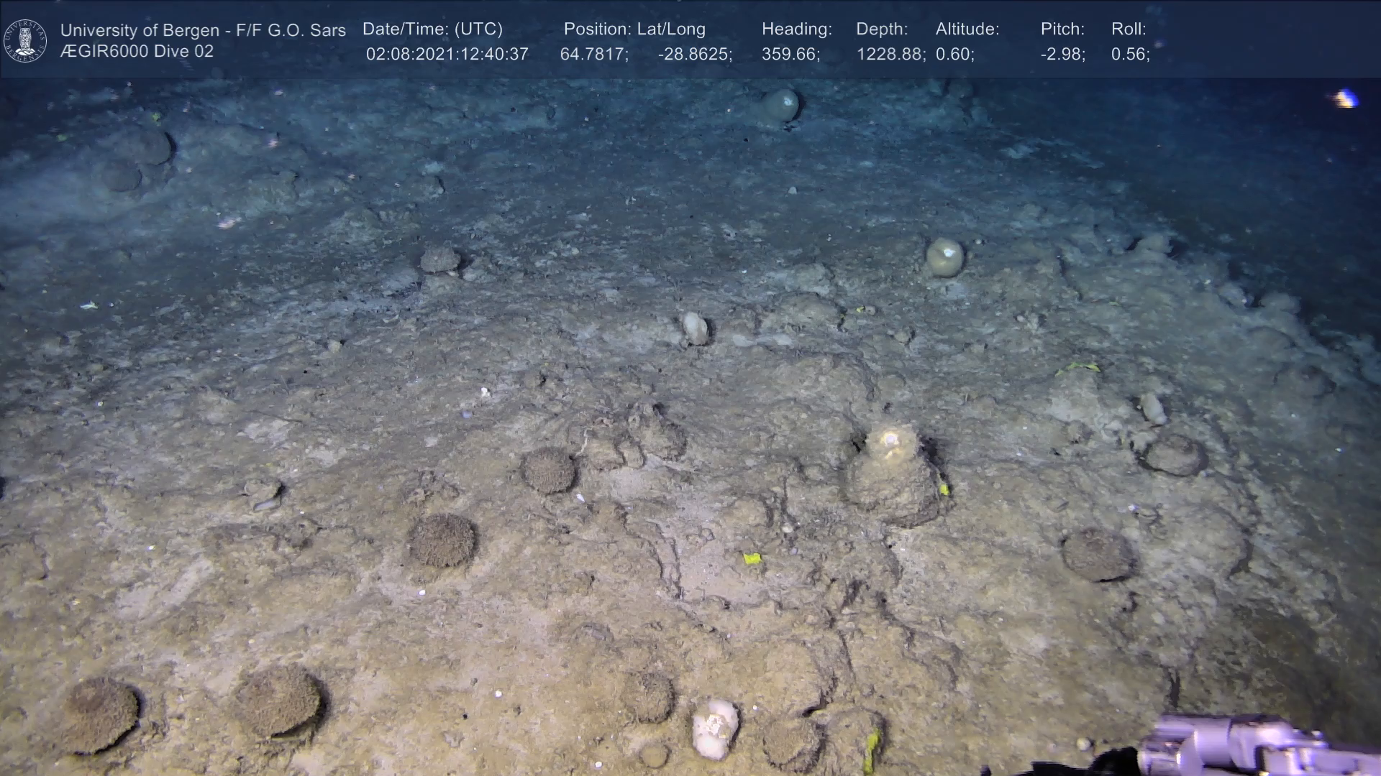Click the longitude value -28.8625

pos(694,55)
